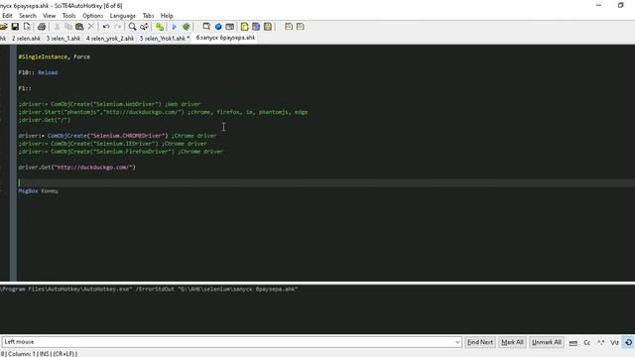The width and height of the screenshot is (635, 357).
Task: Open the Tabs menu
Action: click(x=148, y=16)
